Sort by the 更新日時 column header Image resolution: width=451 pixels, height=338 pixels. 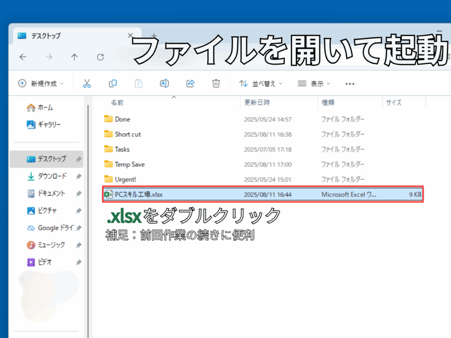click(x=257, y=103)
